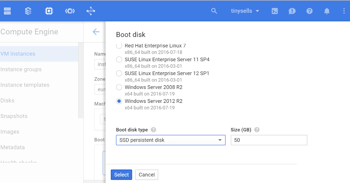Click the back arrow to leave Boot disk
The height and width of the screenshot is (183, 350).
pyautogui.click(x=96, y=32)
